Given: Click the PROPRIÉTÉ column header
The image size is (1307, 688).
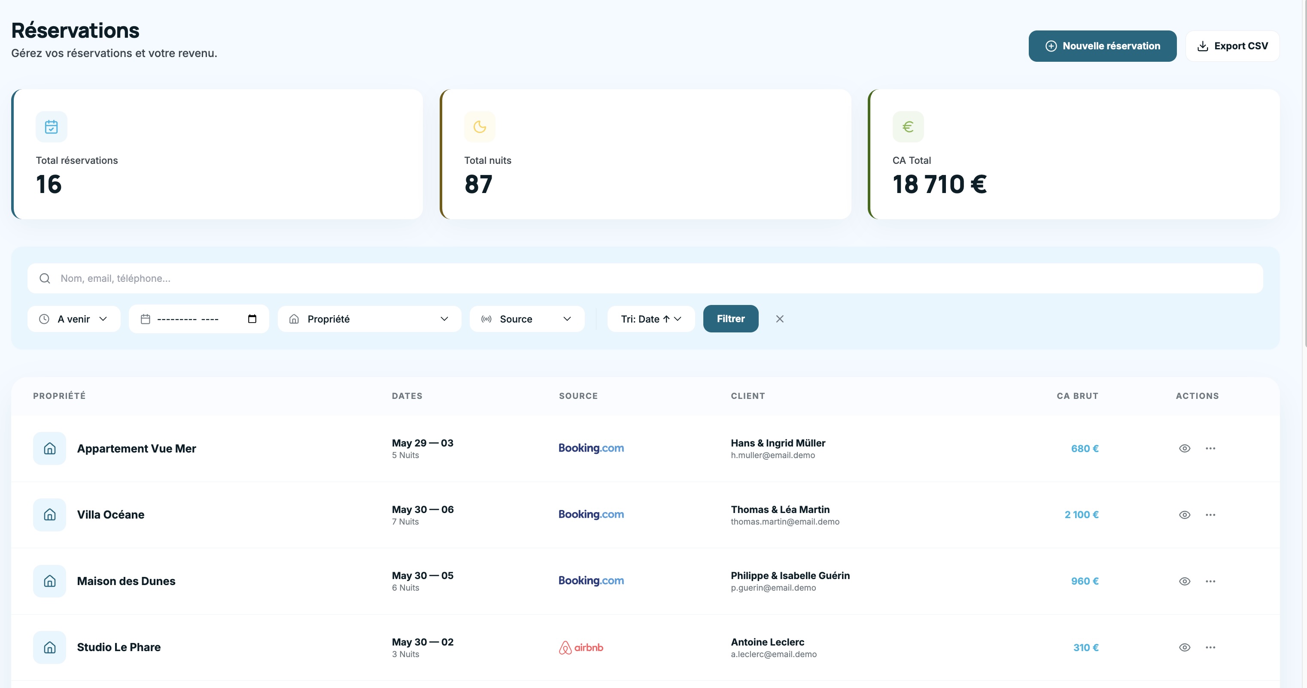Looking at the screenshot, I should 59,396.
